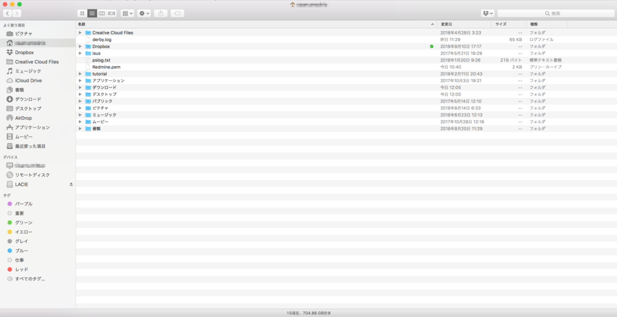The width and height of the screenshot is (617, 317).
Task: Click the Edit Tags toolbar button
Action: (x=177, y=13)
